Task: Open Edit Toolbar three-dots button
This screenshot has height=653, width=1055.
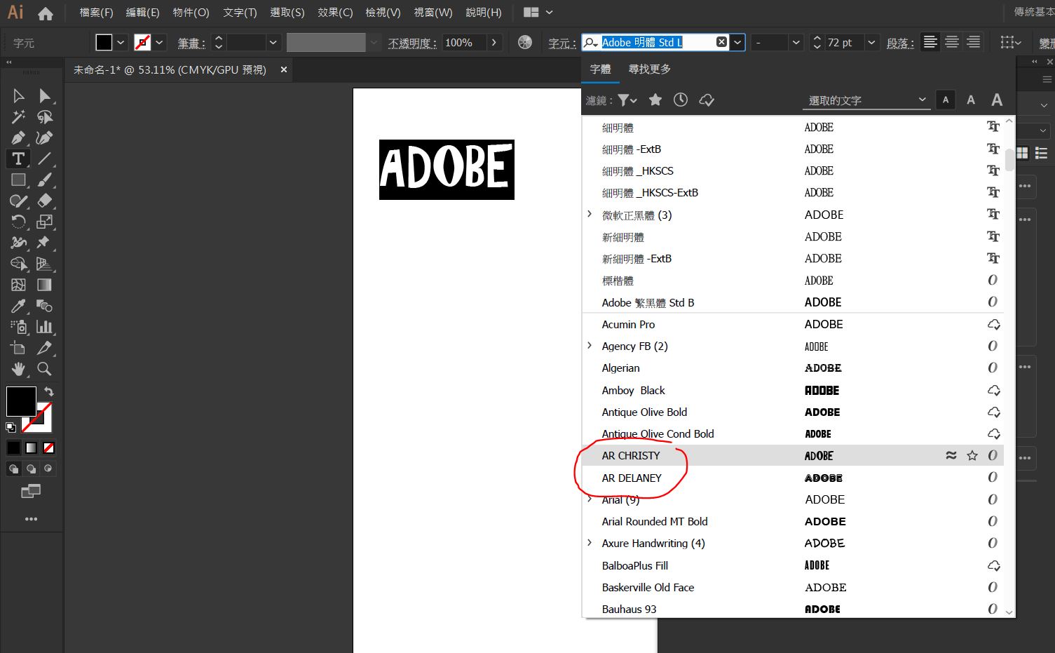Action: 31,519
